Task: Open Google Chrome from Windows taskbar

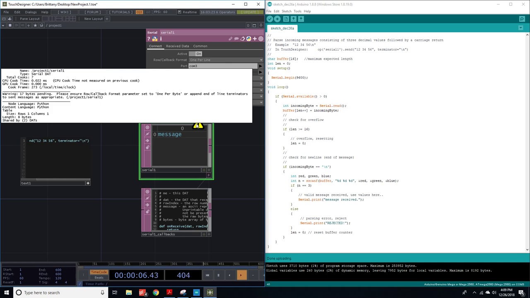Action: click(156, 293)
